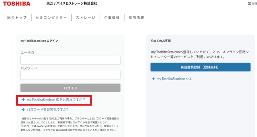Click the 東芝デバイス&ストレージ株式会社 company name

pos(72,4)
